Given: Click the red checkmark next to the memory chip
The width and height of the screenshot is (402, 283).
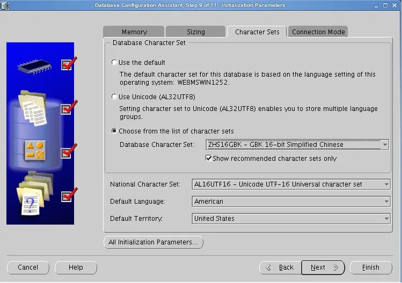Looking at the screenshot, I should click(x=69, y=63).
